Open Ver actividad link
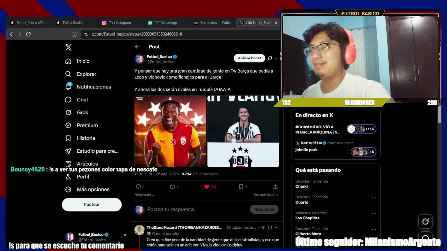The height and width of the screenshot is (251, 447). [x=266, y=195]
